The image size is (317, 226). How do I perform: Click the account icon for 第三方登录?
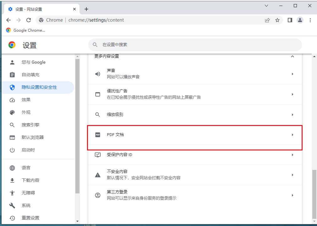(98, 195)
